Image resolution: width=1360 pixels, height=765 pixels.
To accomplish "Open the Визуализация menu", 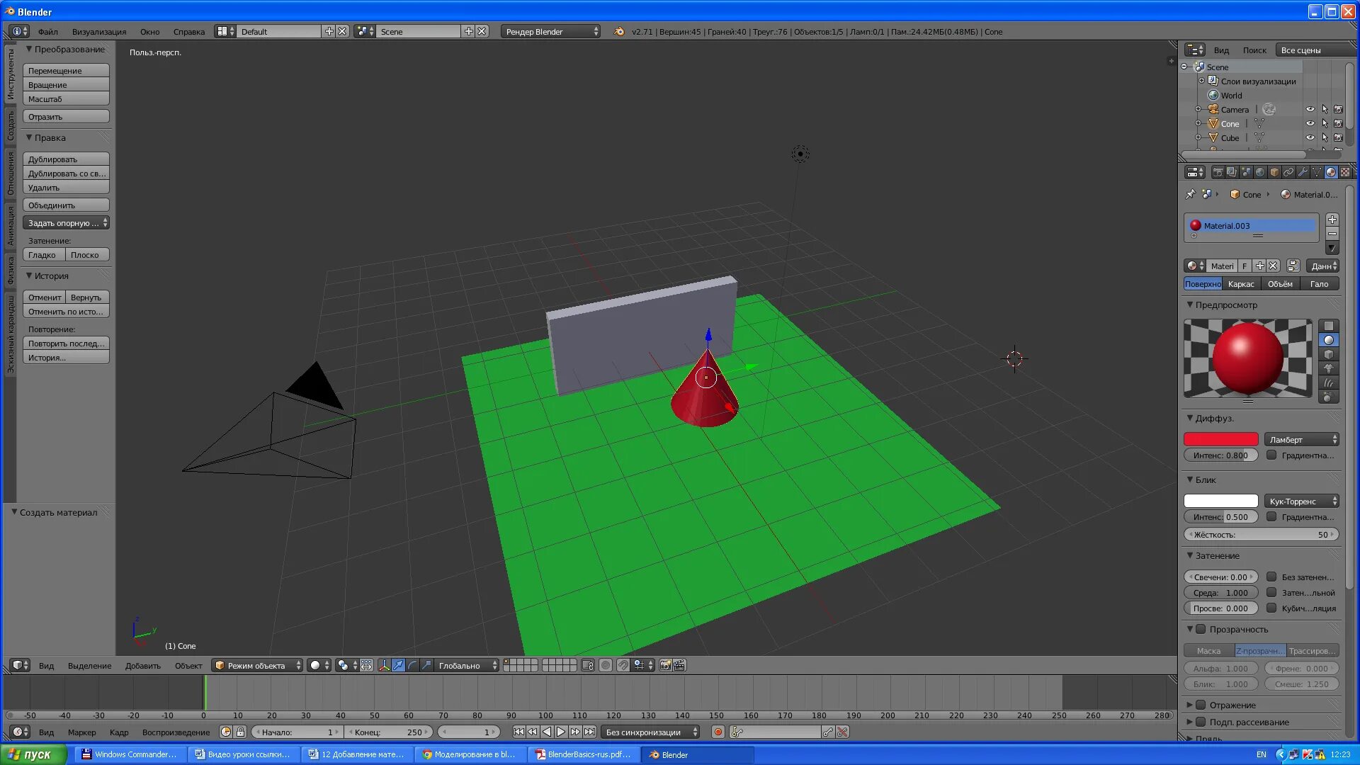I will [99, 32].
